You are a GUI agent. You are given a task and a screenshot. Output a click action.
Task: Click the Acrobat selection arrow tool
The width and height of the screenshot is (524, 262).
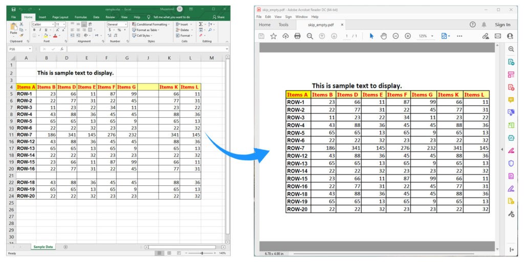(372, 36)
